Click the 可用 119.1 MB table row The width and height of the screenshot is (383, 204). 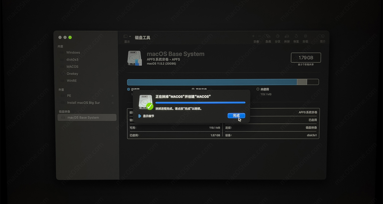pyautogui.click(x=175, y=128)
